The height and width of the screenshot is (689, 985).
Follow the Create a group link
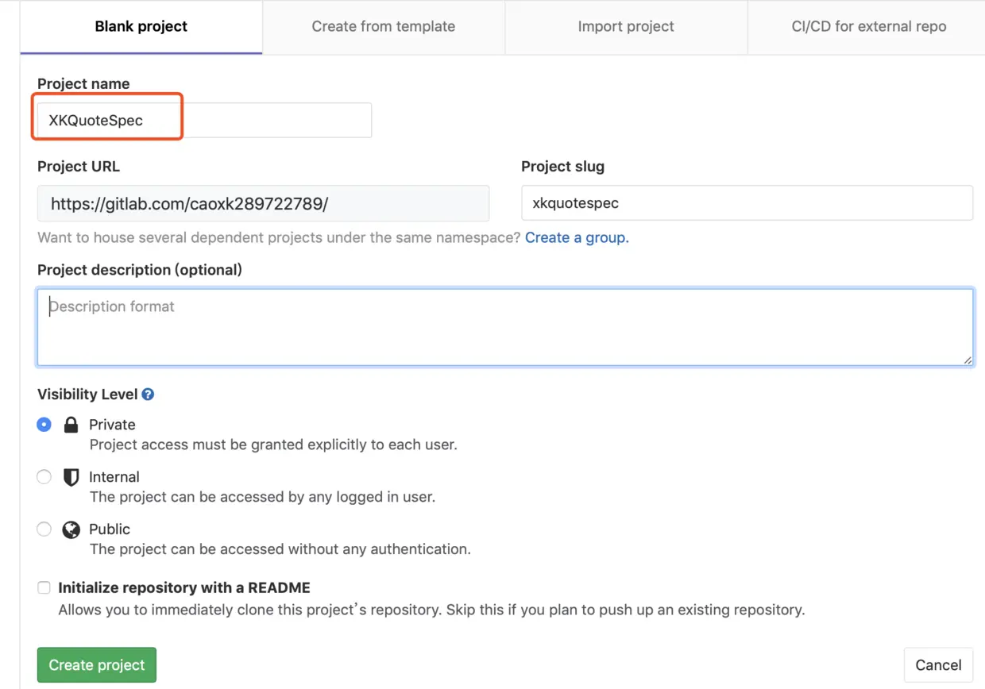point(577,238)
